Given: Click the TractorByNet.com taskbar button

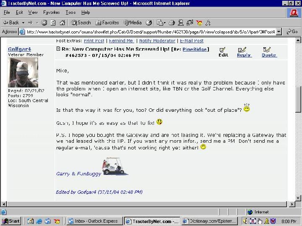Looking at the screenshot, I should [152, 221].
